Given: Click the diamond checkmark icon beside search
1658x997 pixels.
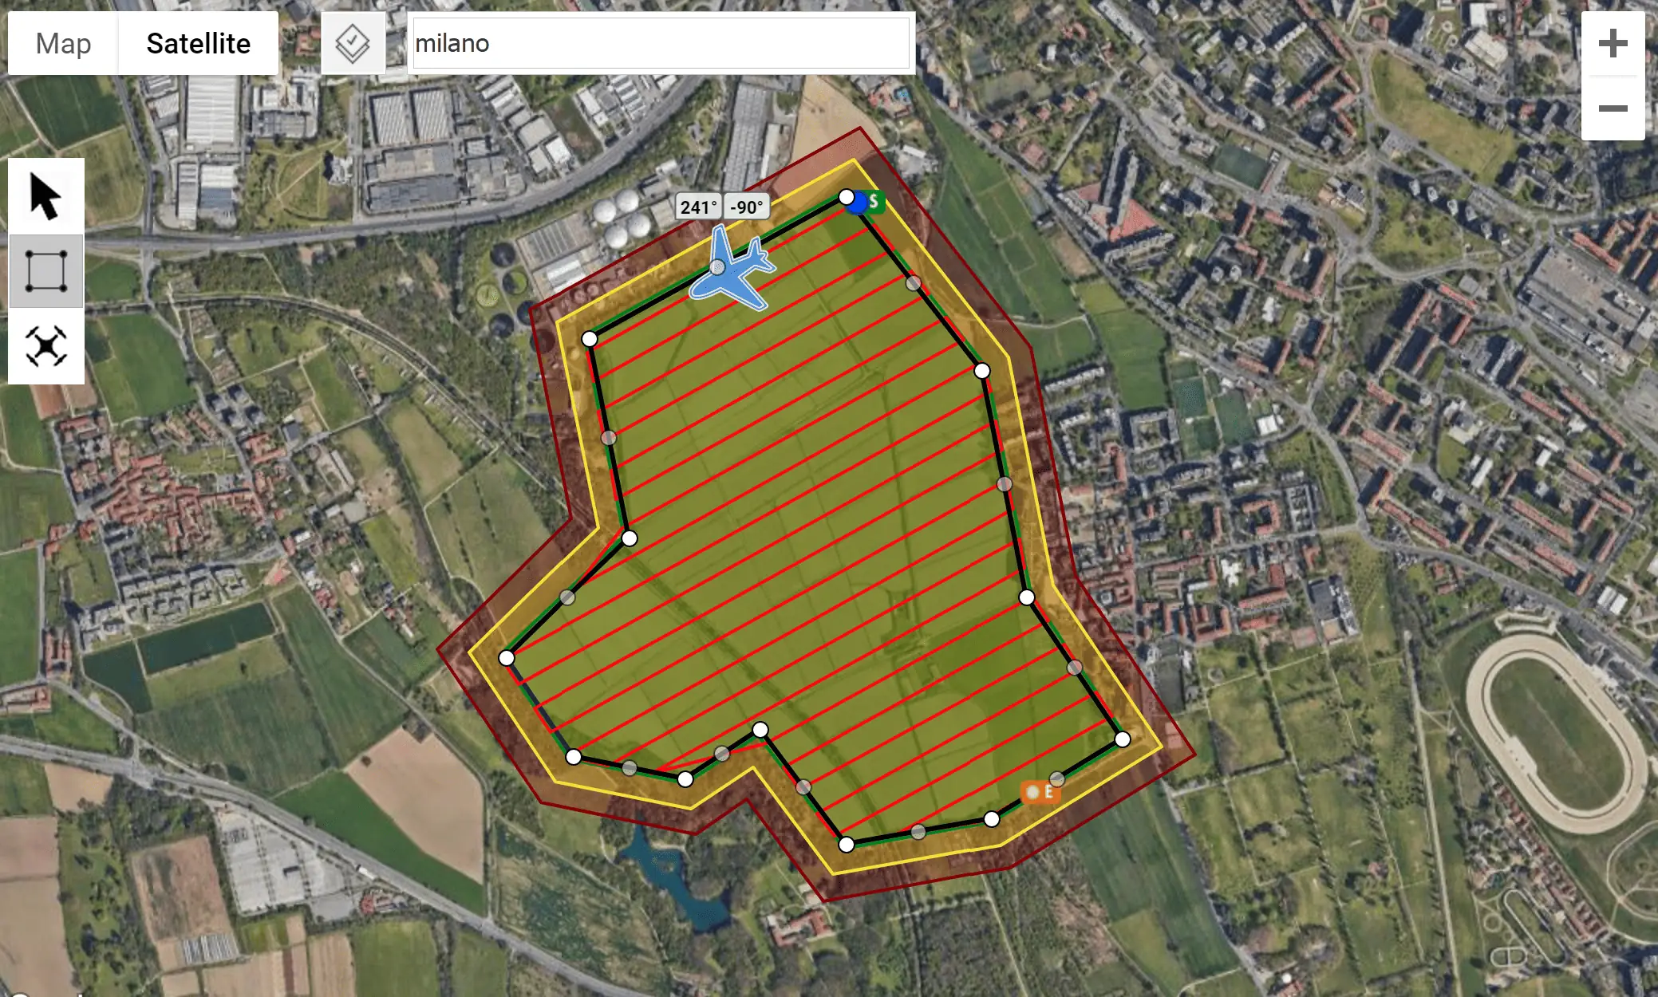Looking at the screenshot, I should [x=353, y=43].
